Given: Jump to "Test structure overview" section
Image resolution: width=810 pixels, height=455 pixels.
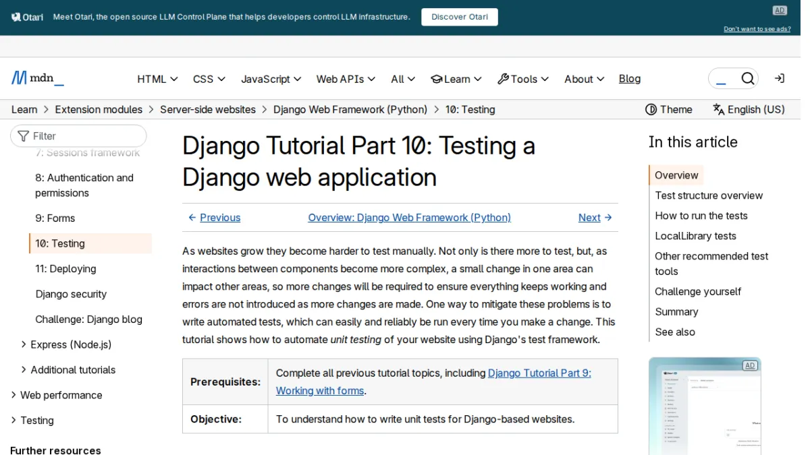Looking at the screenshot, I should click(709, 195).
